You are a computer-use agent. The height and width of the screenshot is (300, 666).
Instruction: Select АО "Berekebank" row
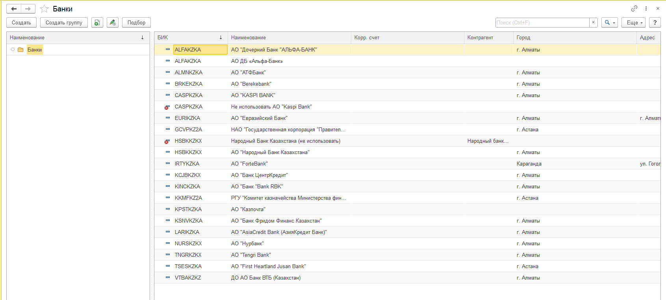(x=407, y=84)
